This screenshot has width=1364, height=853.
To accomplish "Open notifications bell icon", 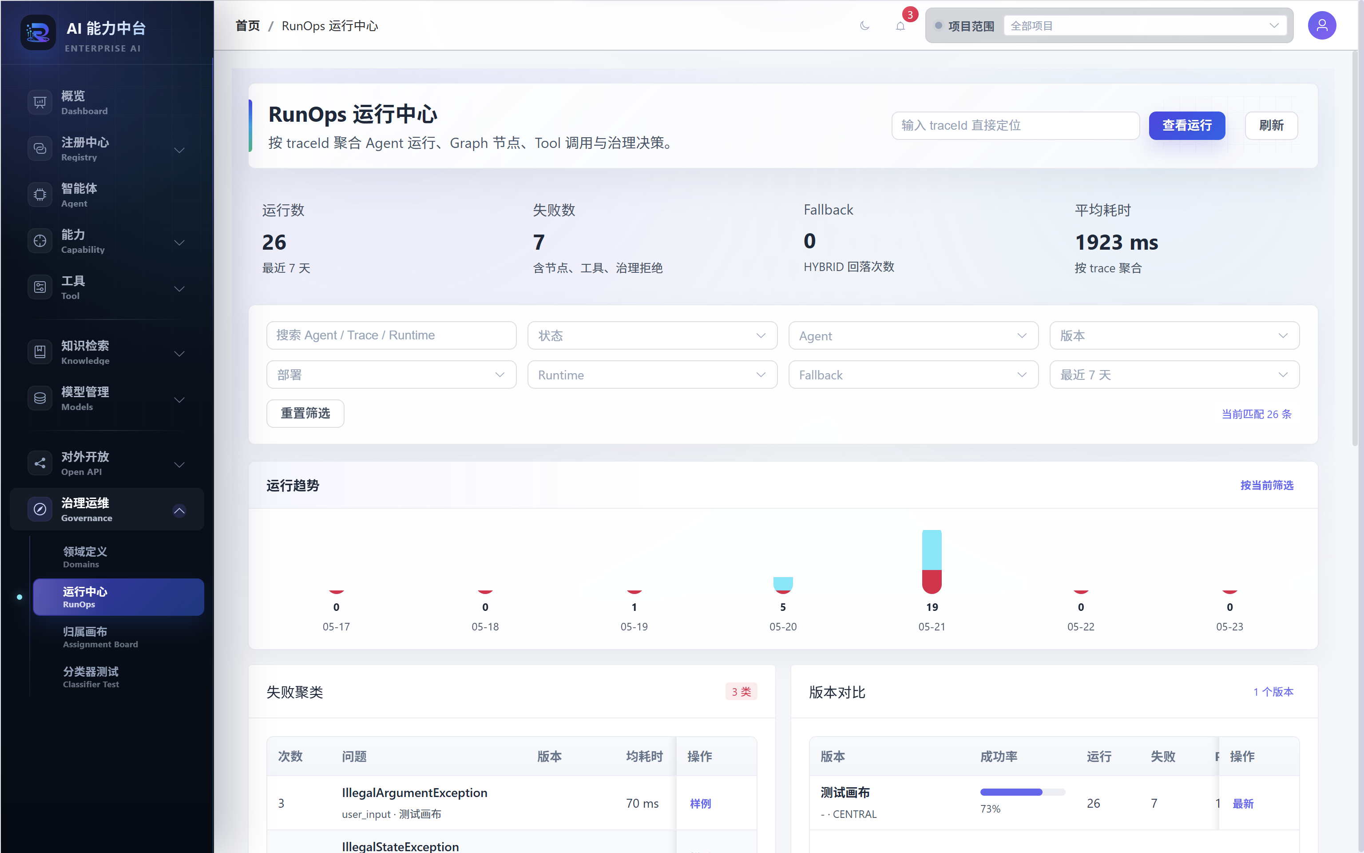I will (901, 26).
